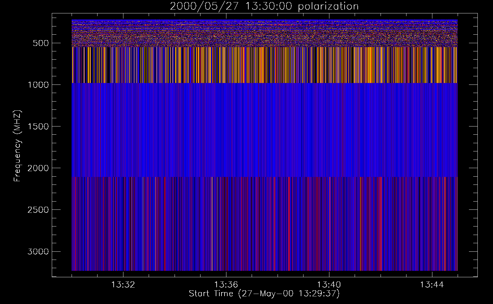493x304 pixels.
Task: Select the 2000 frequency tick label
Action: point(38,168)
